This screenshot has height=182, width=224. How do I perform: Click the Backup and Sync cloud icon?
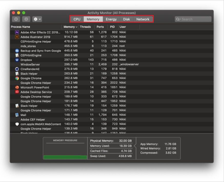click(17, 51)
